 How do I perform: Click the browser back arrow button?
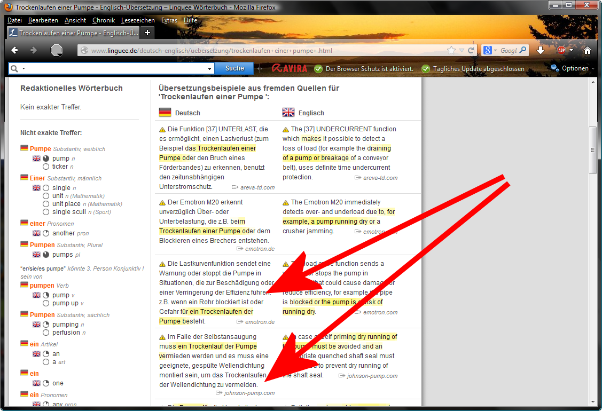pyautogui.click(x=14, y=50)
